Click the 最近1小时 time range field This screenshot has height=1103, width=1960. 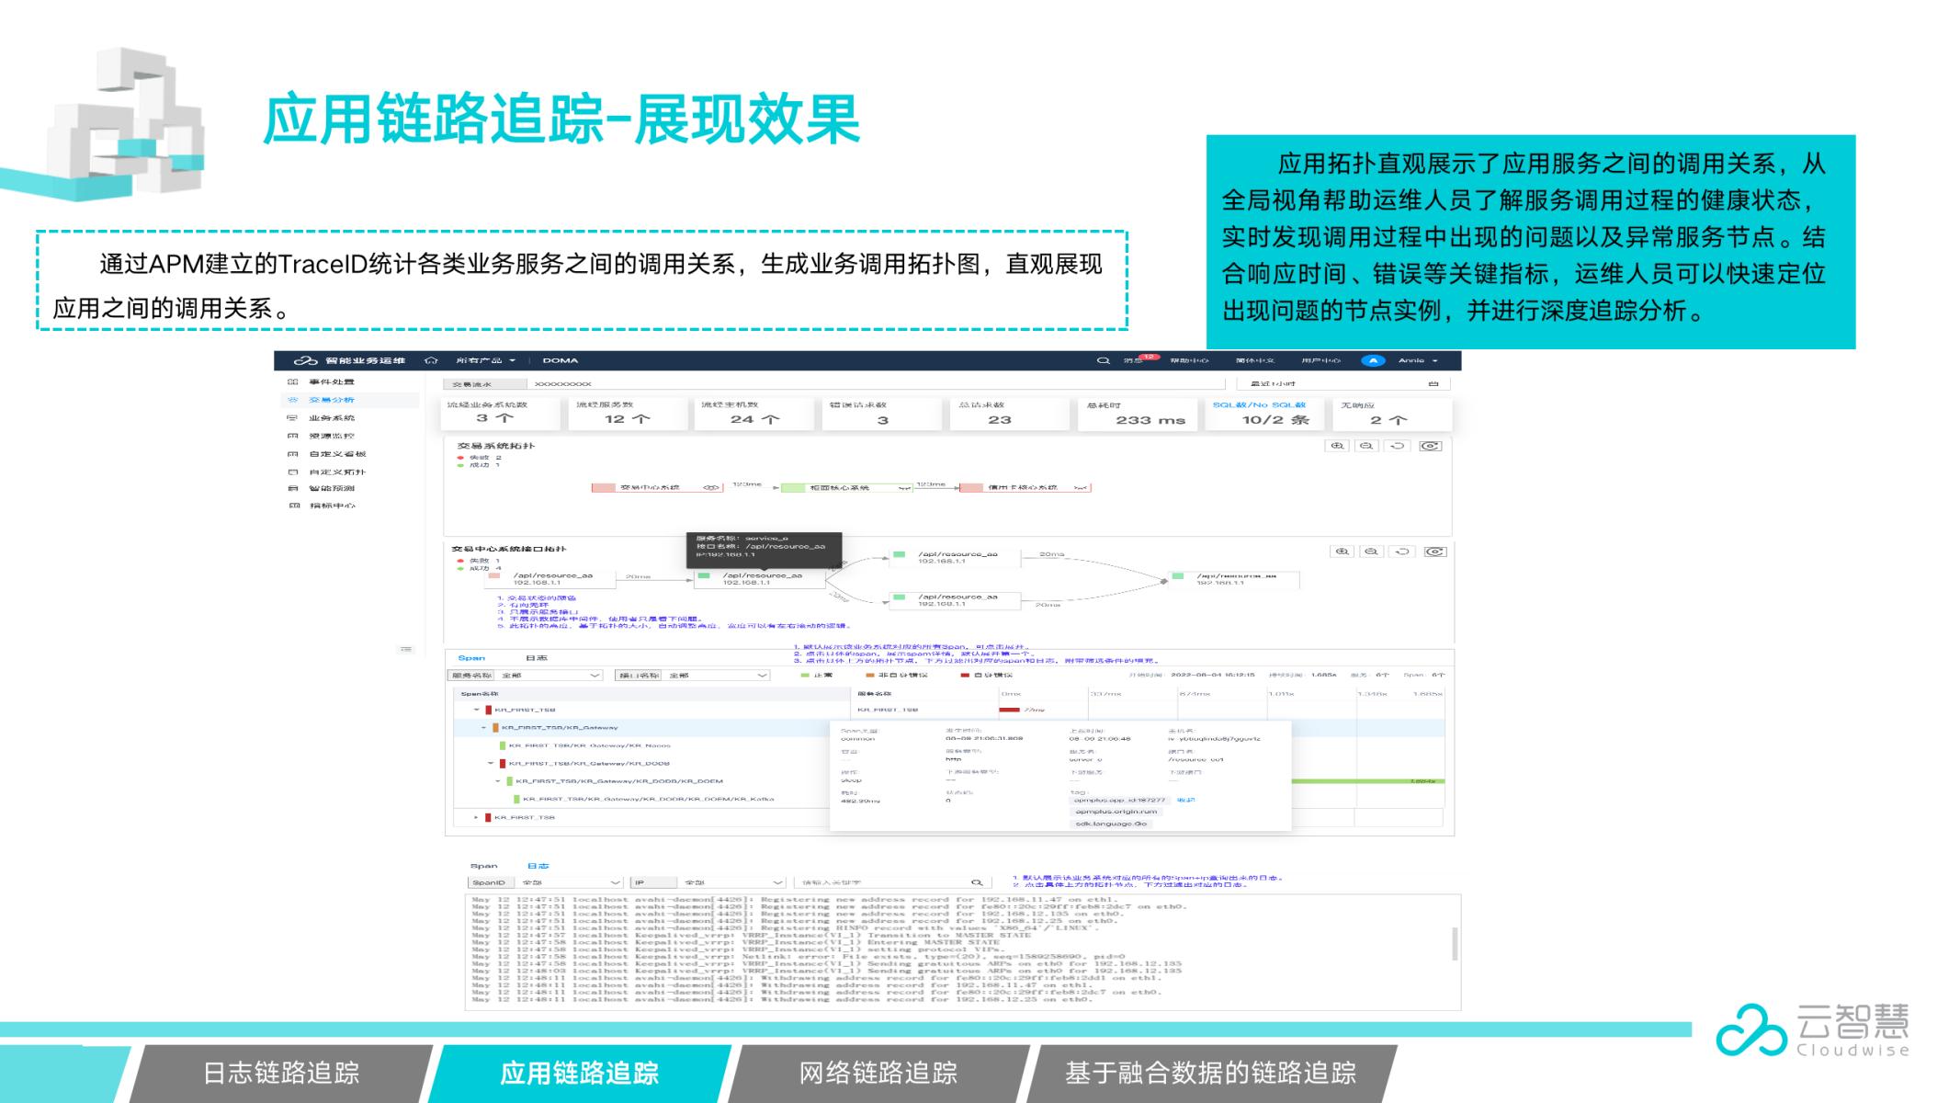click(x=1343, y=383)
